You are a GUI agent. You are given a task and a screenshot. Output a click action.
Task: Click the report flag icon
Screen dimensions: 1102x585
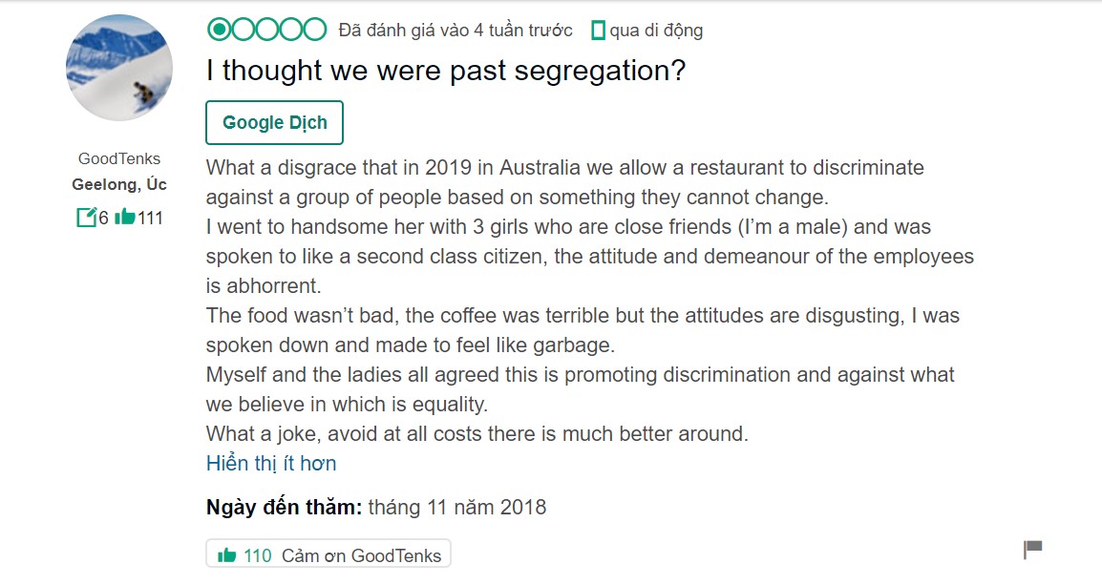tap(1032, 550)
